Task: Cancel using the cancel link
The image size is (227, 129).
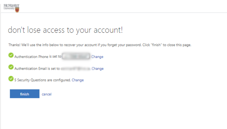Action: (x=47, y=94)
